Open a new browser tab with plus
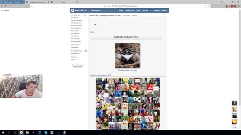 (77, 2)
